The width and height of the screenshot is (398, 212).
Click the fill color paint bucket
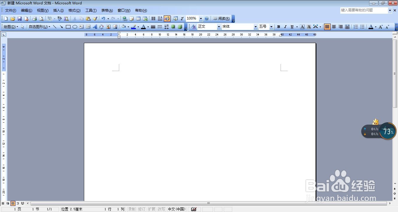point(124,27)
